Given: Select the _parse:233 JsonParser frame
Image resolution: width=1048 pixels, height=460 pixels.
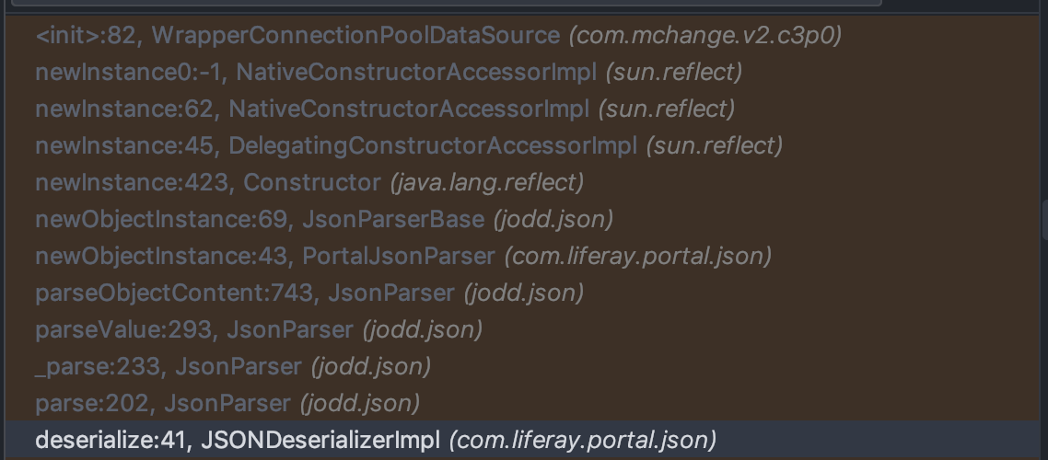Looking at the screenshot, I should pos(168,366).
